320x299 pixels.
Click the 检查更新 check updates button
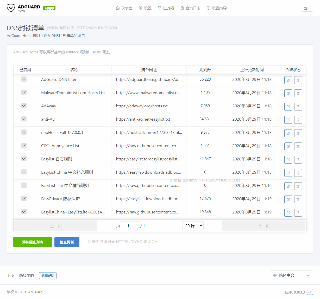coord(67,242)
